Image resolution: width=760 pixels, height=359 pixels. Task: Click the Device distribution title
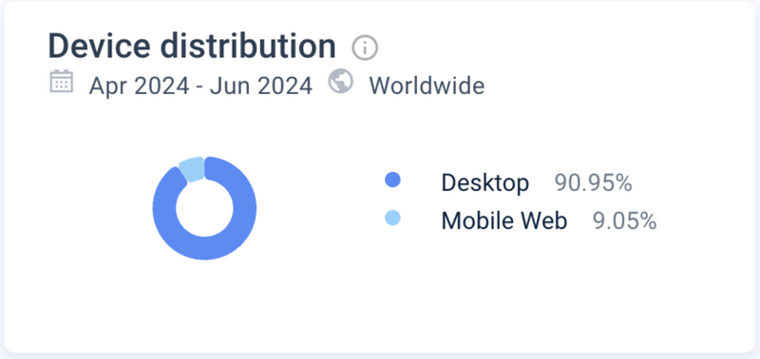tap(192, 47)
